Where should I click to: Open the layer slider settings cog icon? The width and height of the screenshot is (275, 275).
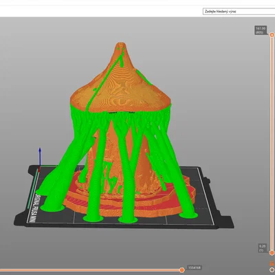272,269
